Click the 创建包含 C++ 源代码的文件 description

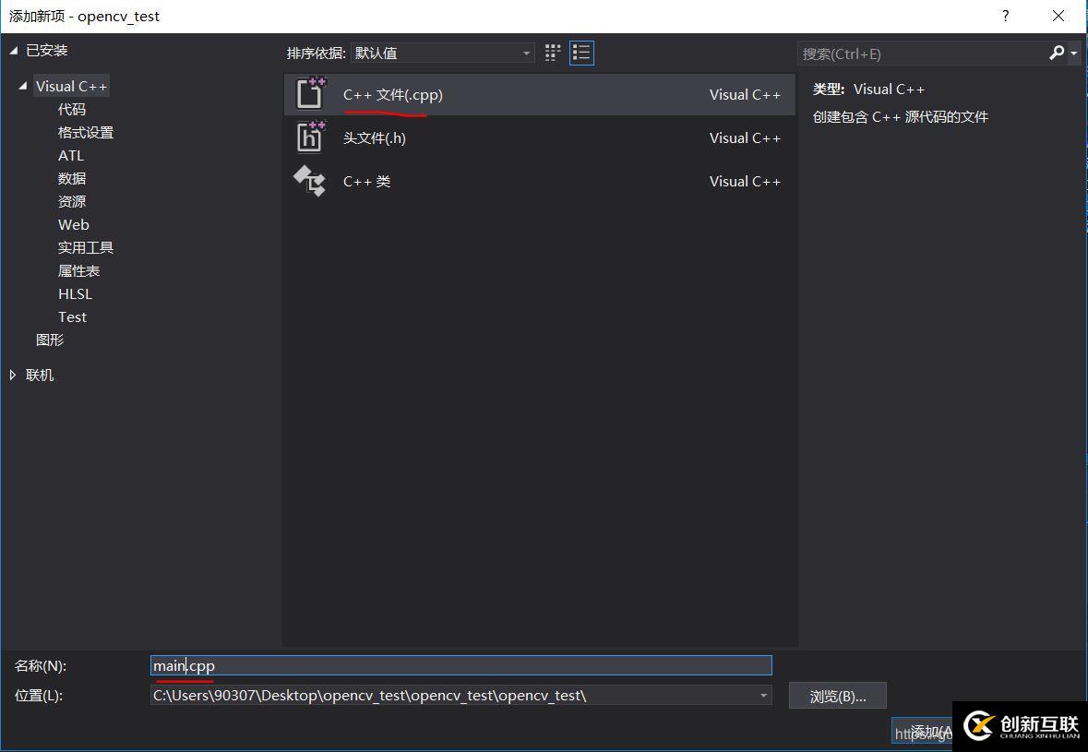point(900,116)
